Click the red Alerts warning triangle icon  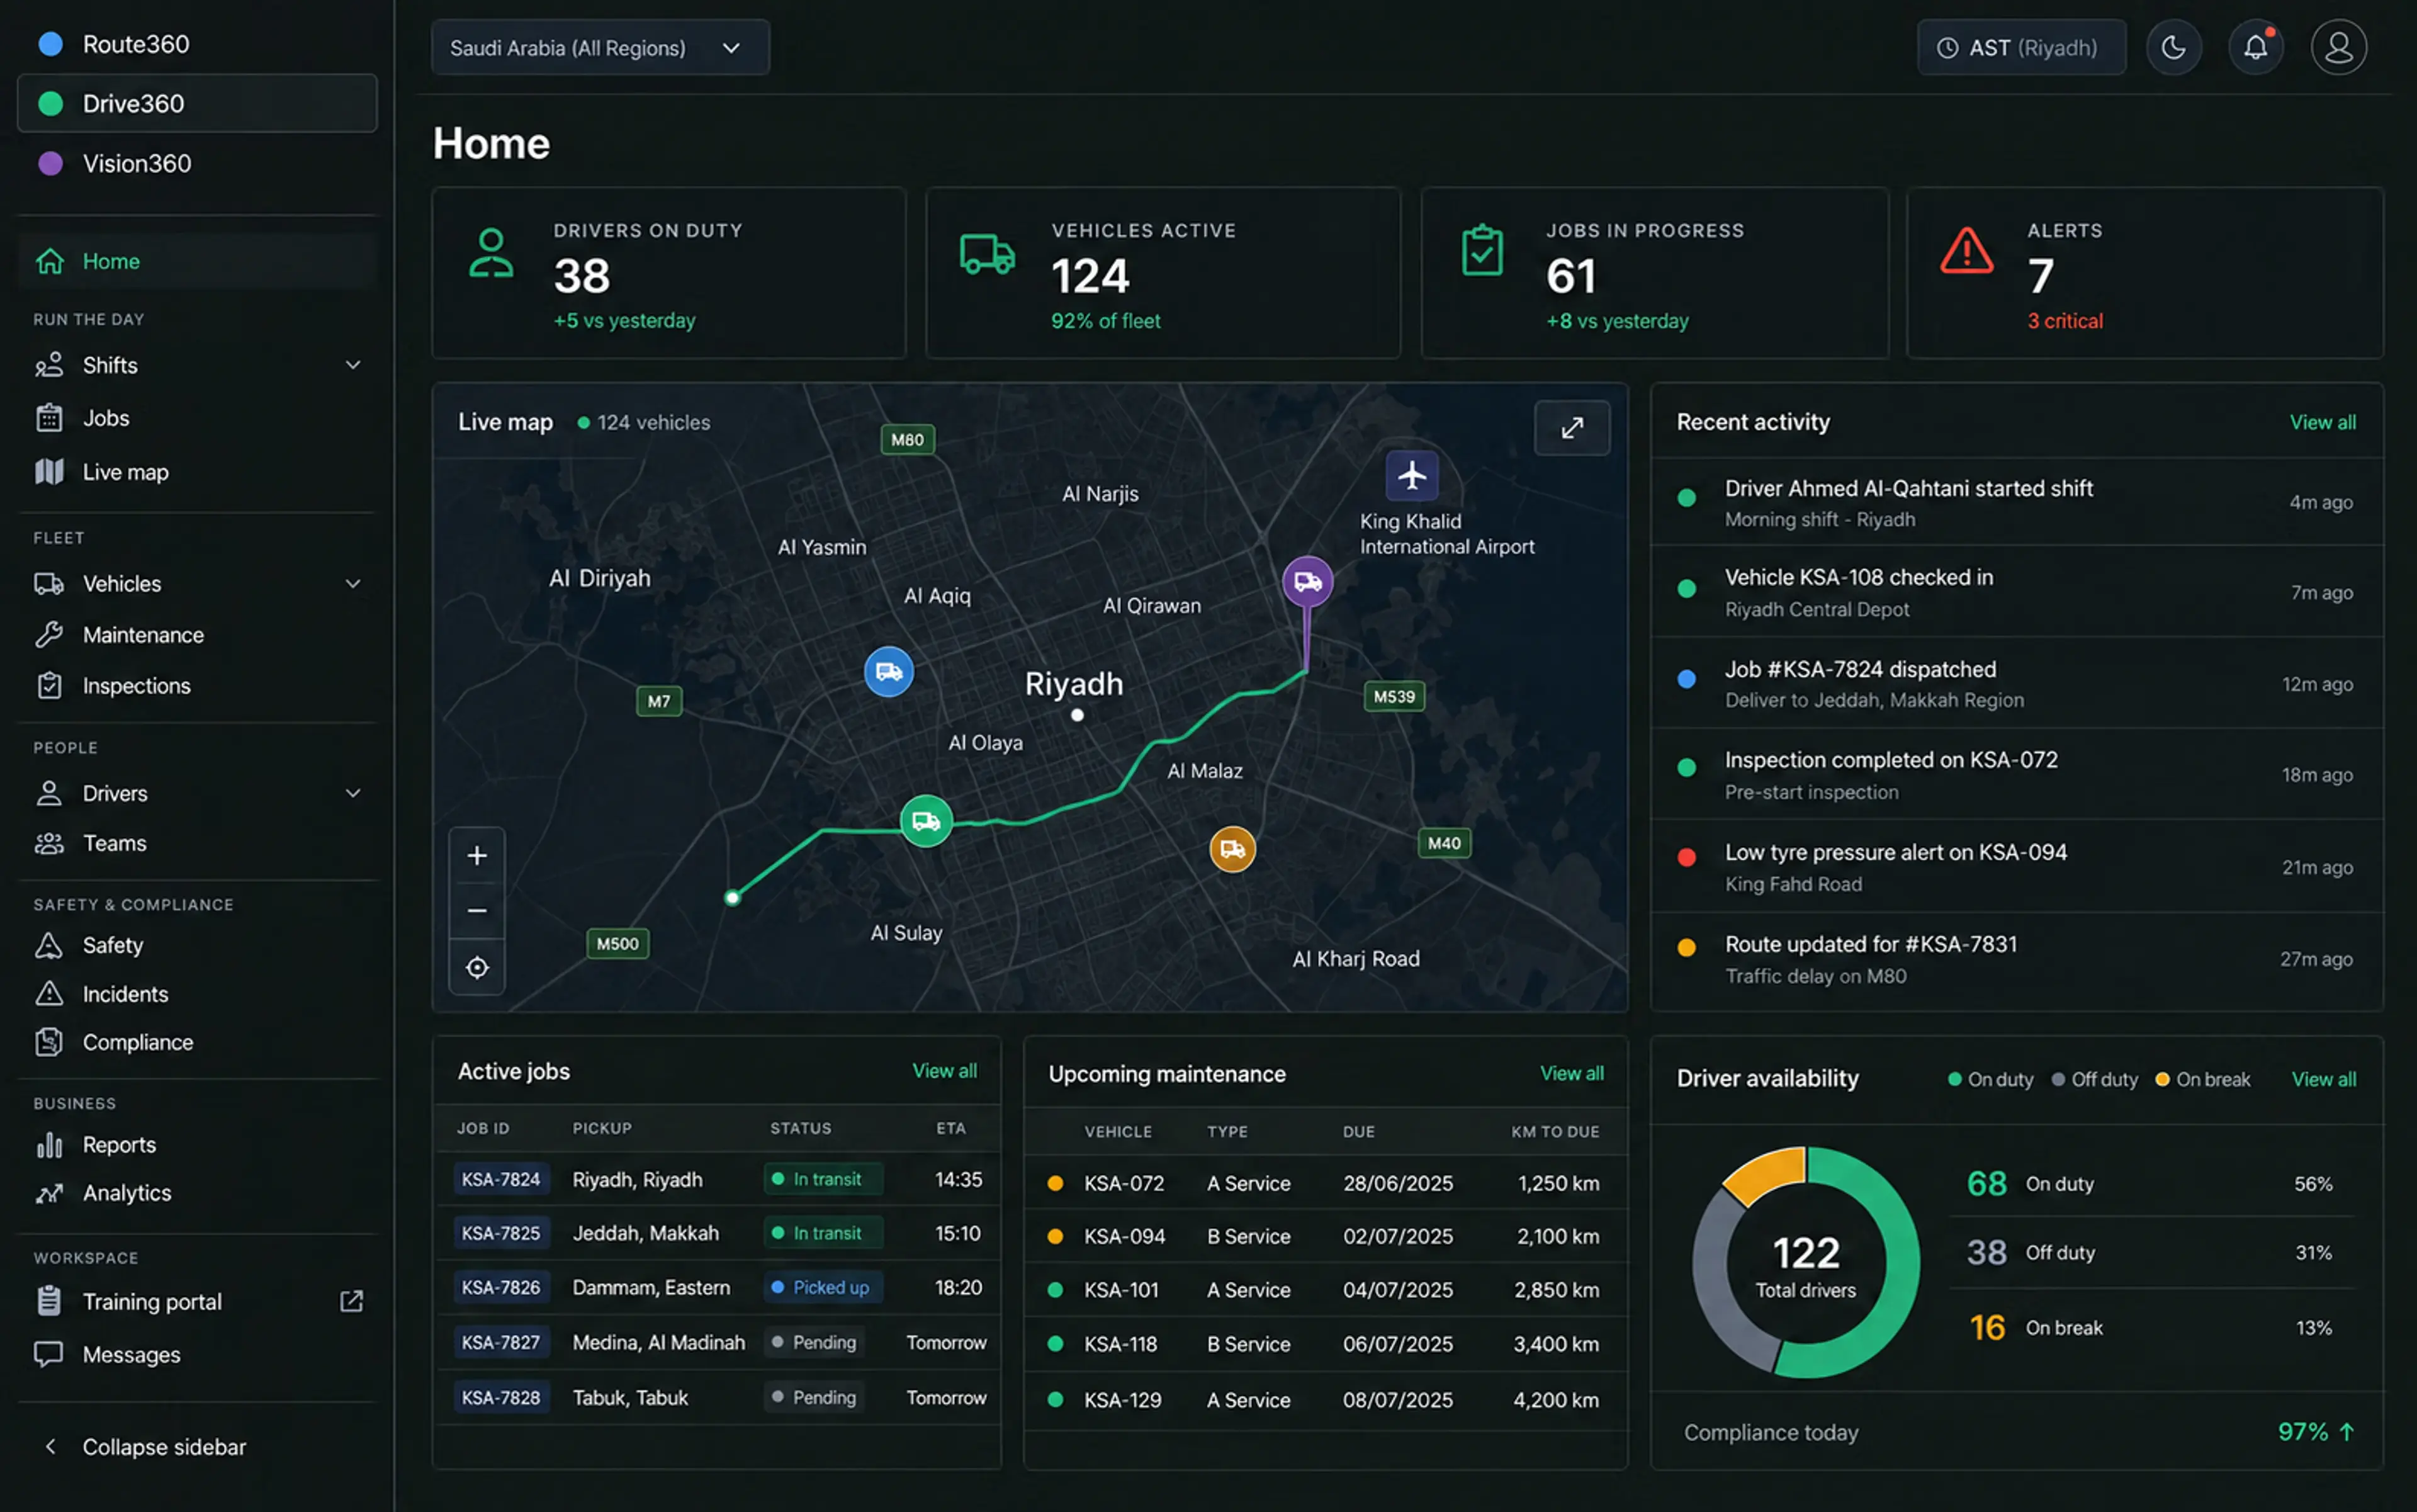(x=1966, y=251)
